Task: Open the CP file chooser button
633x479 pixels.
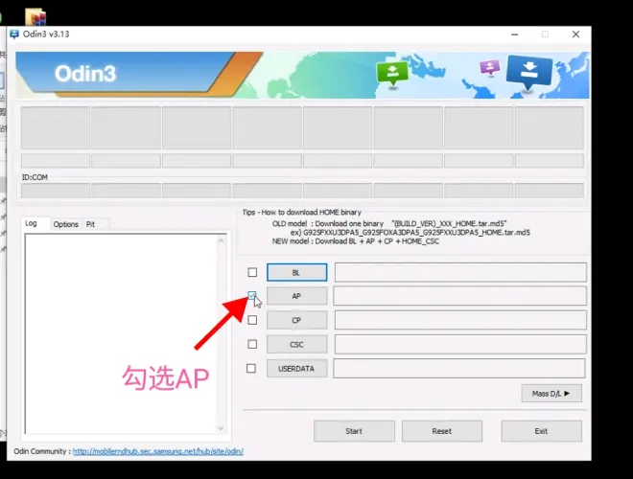Action: 296,320
